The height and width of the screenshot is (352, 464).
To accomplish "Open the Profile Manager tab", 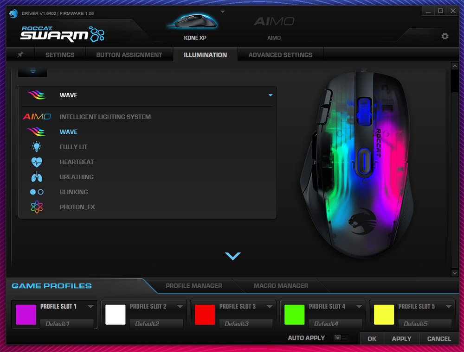I will (x=194, y=286).
